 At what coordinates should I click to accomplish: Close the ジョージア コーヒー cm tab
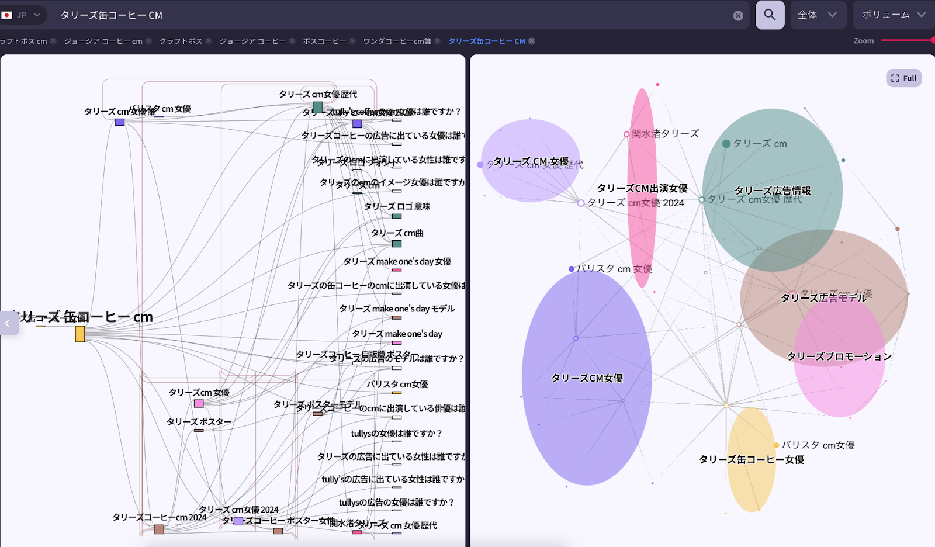tap(148, 41)
